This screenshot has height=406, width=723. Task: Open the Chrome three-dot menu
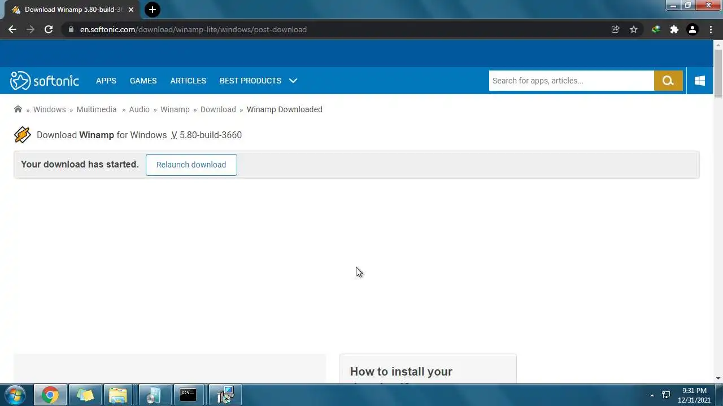(x=710, y=29)
